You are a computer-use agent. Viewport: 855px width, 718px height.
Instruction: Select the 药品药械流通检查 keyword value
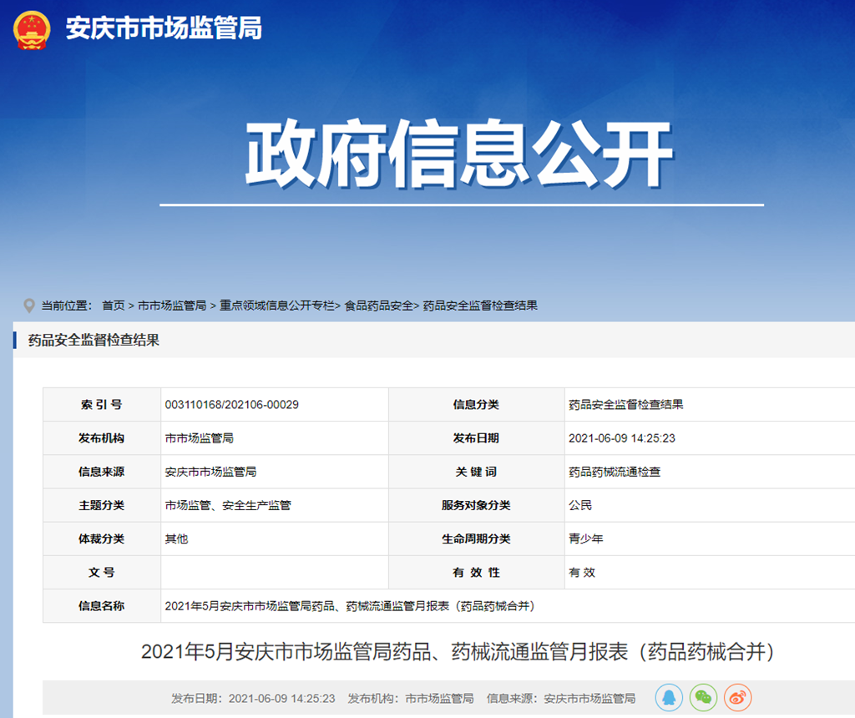pos(615,472)
